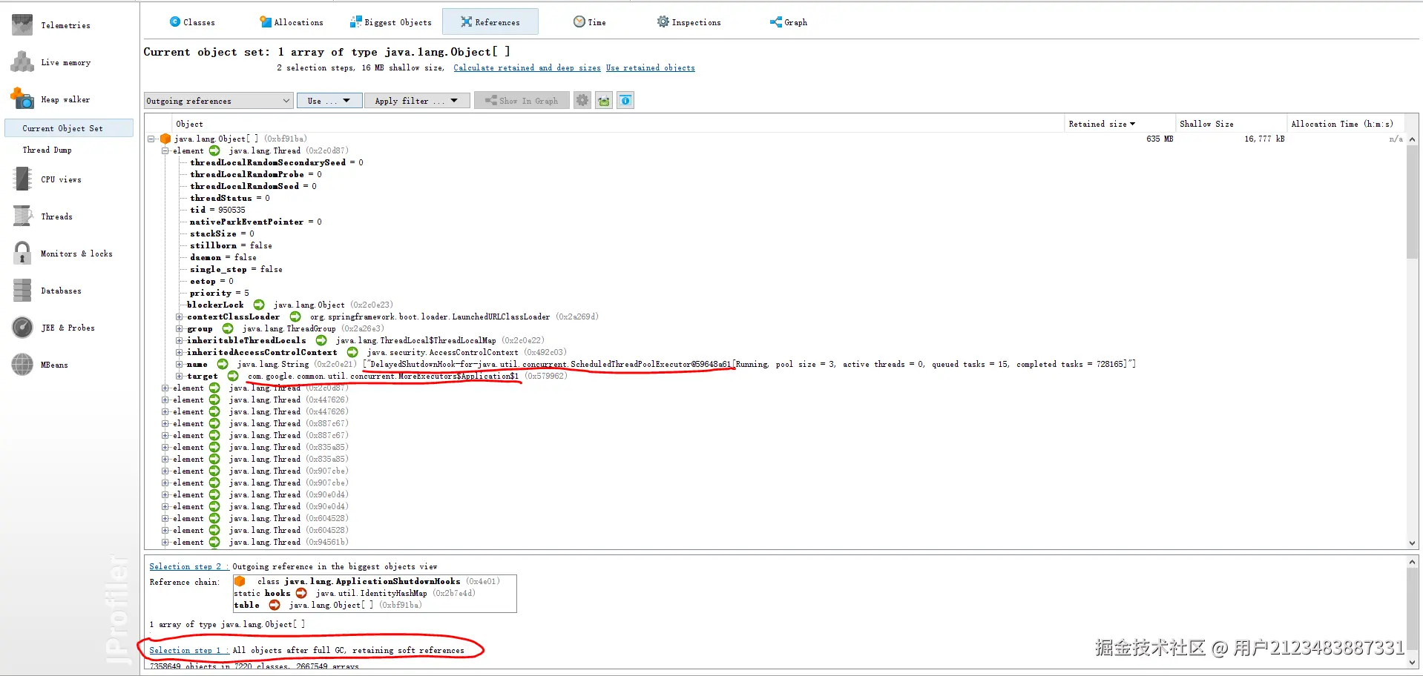Click the Selection step 1 link
1423x676 pixels.
(189, 650)
